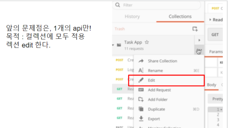The image size is (228, 128).
Task: Open the POST Log request
Action: pyautogui.click(x=123, y=70)
